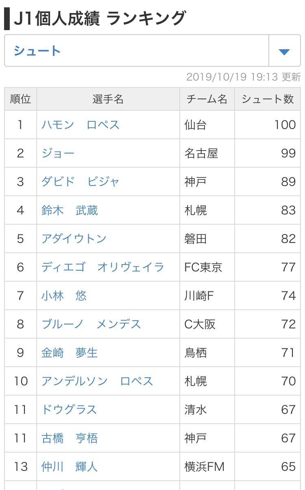Open ディエゴ オリヴェイラ profile link
This screenshot has width=305, height=490.
102,267
